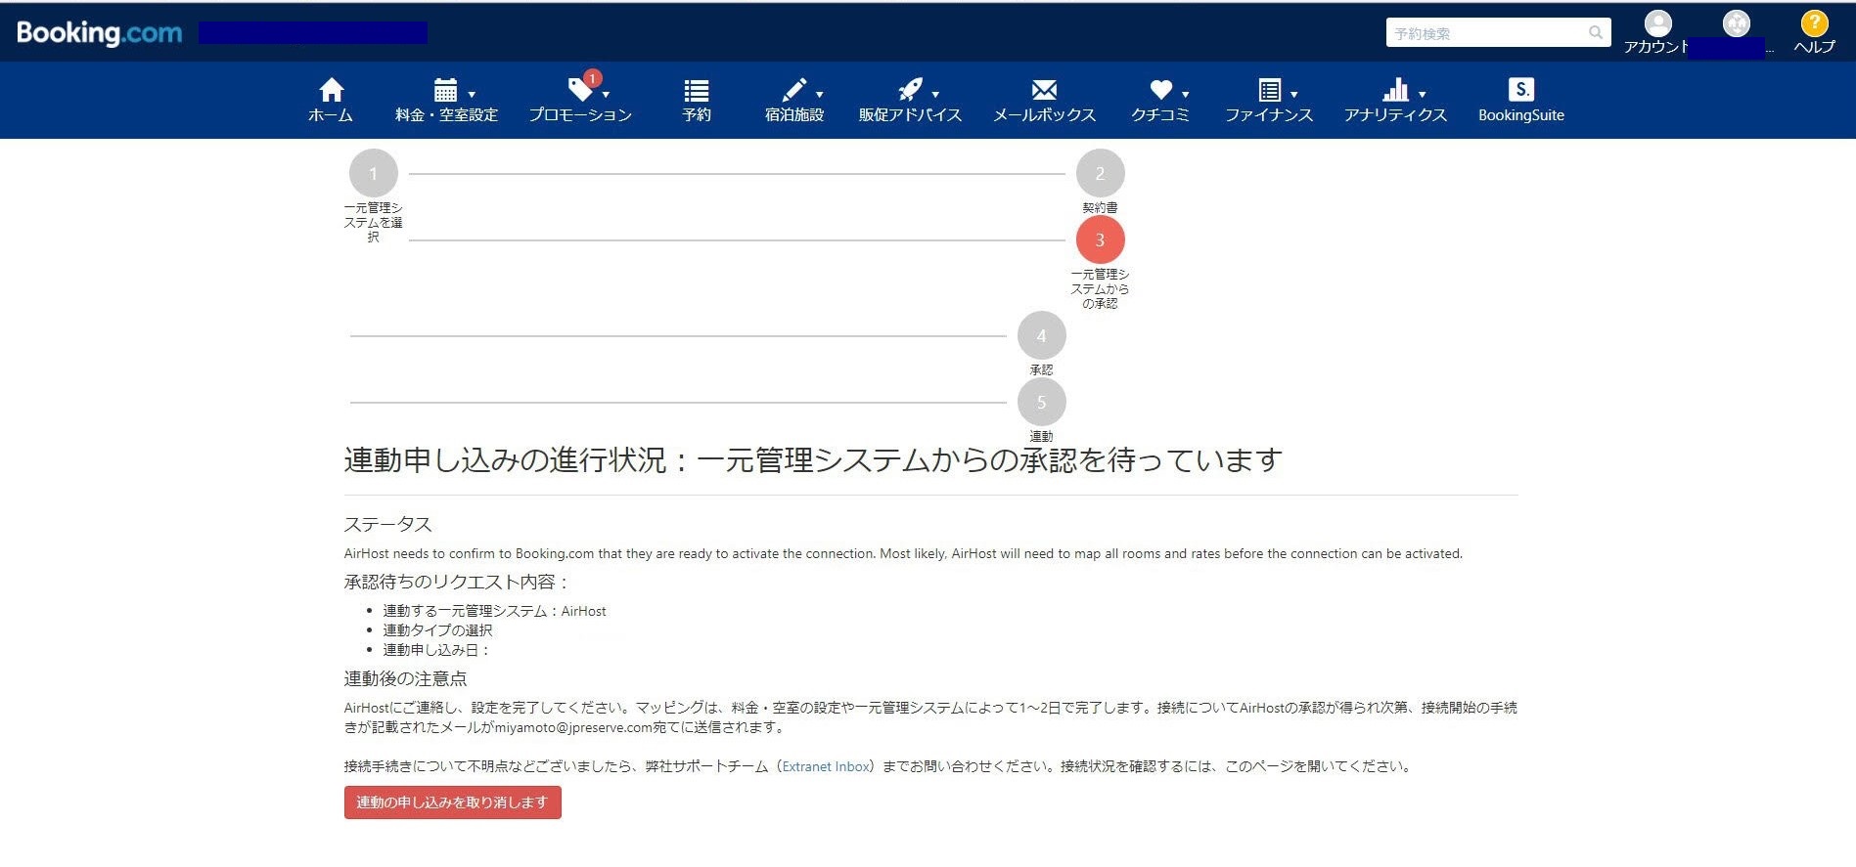
Task: Click the 販促アドバイス menu label
Action: [x=910, y=115]
